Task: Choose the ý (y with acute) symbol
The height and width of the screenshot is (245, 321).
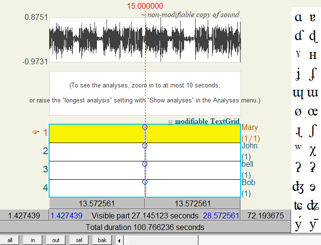Action: click(x=298, y=223)
